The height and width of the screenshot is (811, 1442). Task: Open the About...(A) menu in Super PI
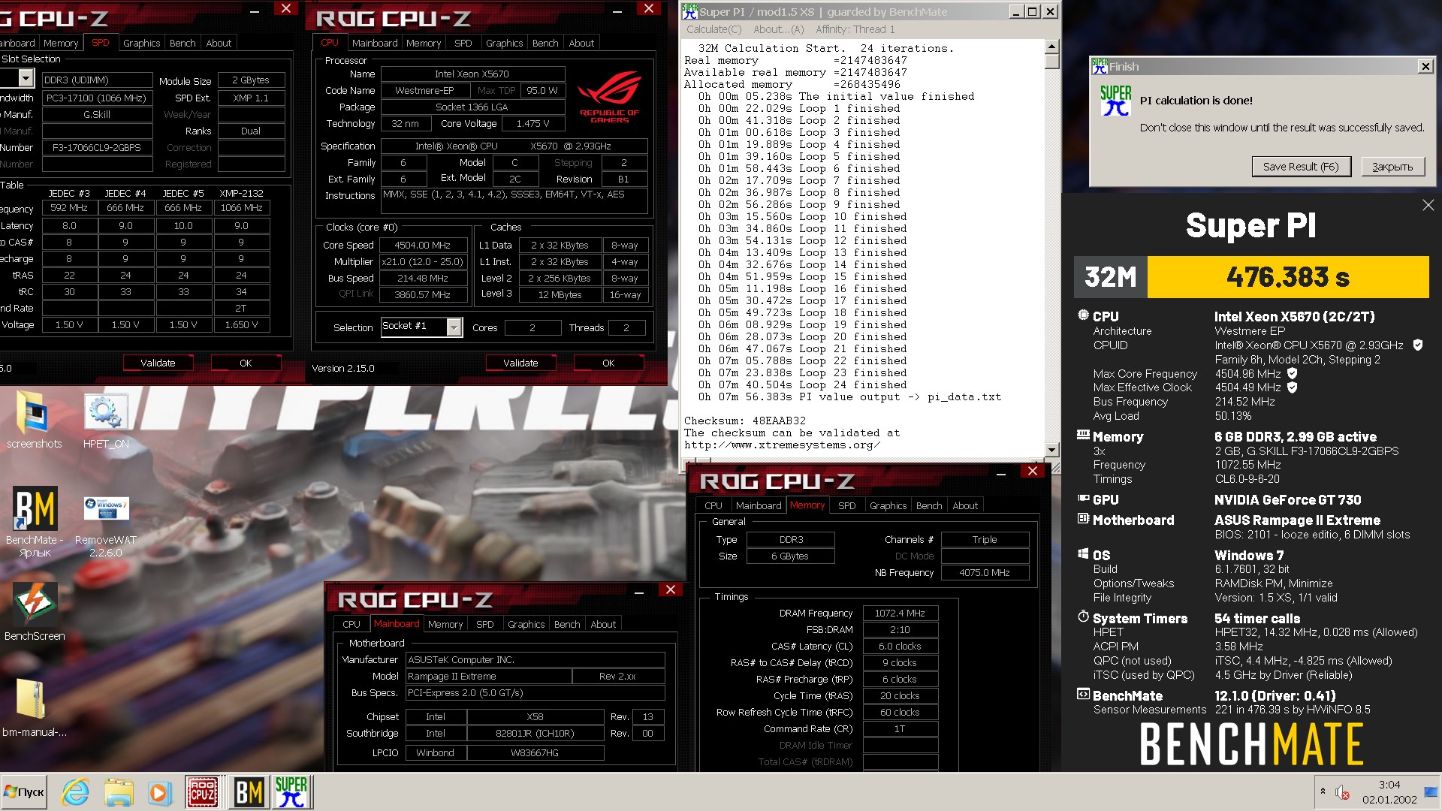[x=778, y=29]
